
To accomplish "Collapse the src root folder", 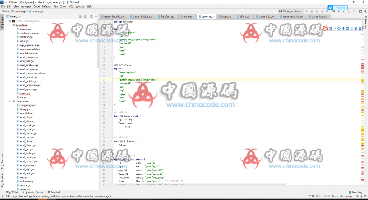I will [x=6, y=21].
